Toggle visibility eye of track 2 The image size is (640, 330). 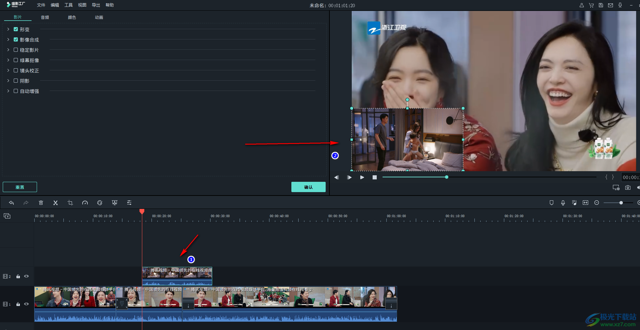(x=26, y=276)
